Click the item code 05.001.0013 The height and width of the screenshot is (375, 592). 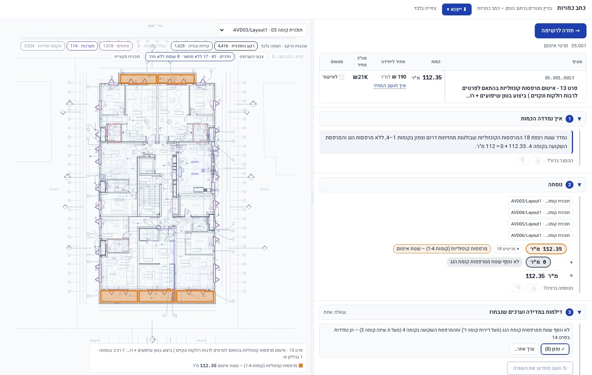click(x=560, y=78)
